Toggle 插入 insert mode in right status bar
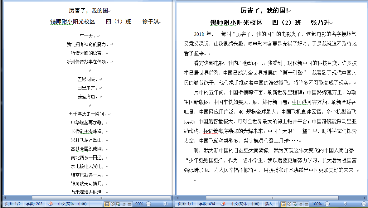This screenshot has height=208, width=368. click(269, 204)
